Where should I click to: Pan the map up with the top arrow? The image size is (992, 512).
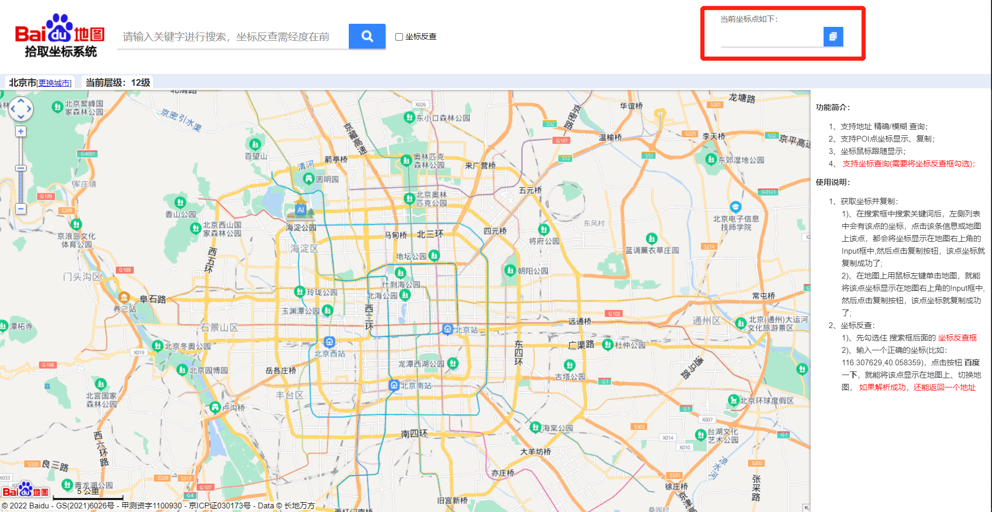tap(21, 101)
